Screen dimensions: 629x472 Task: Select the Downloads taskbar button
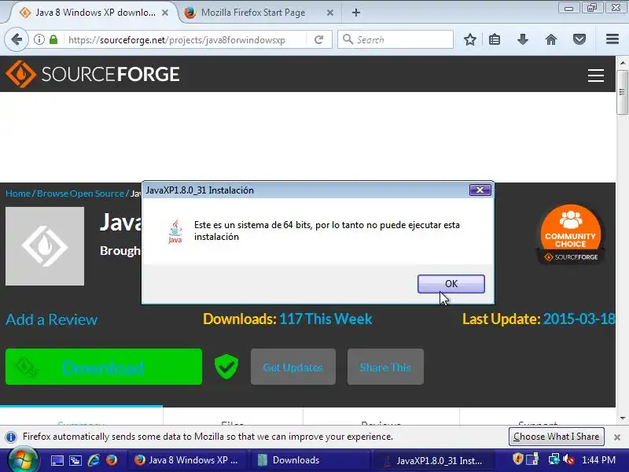click(310, 460)
